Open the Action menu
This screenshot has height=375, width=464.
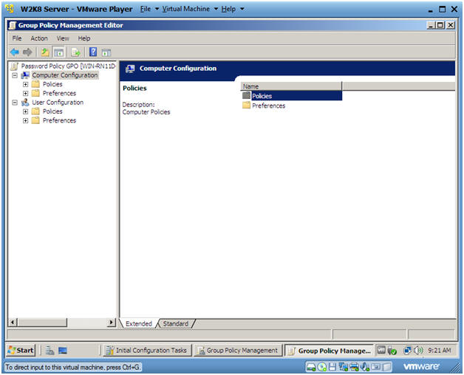coord(39,38)
